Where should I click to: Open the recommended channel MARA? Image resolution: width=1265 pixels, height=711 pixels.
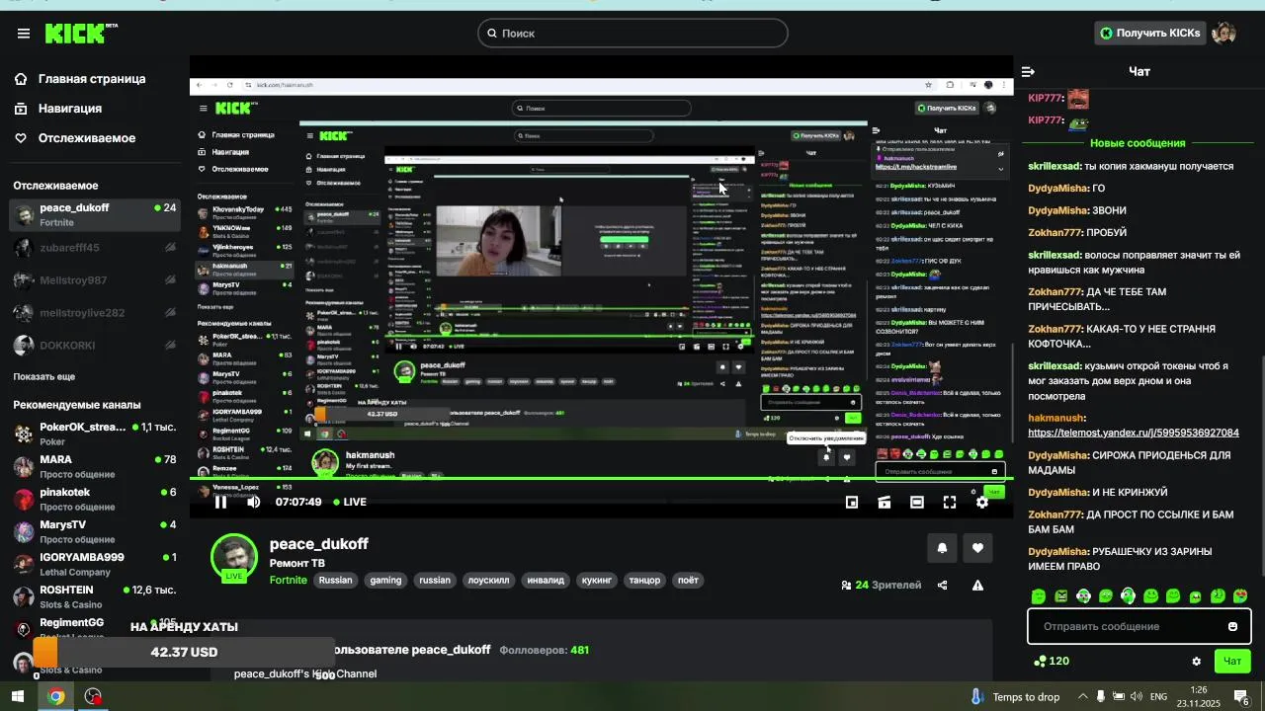(x=95, y=467)
